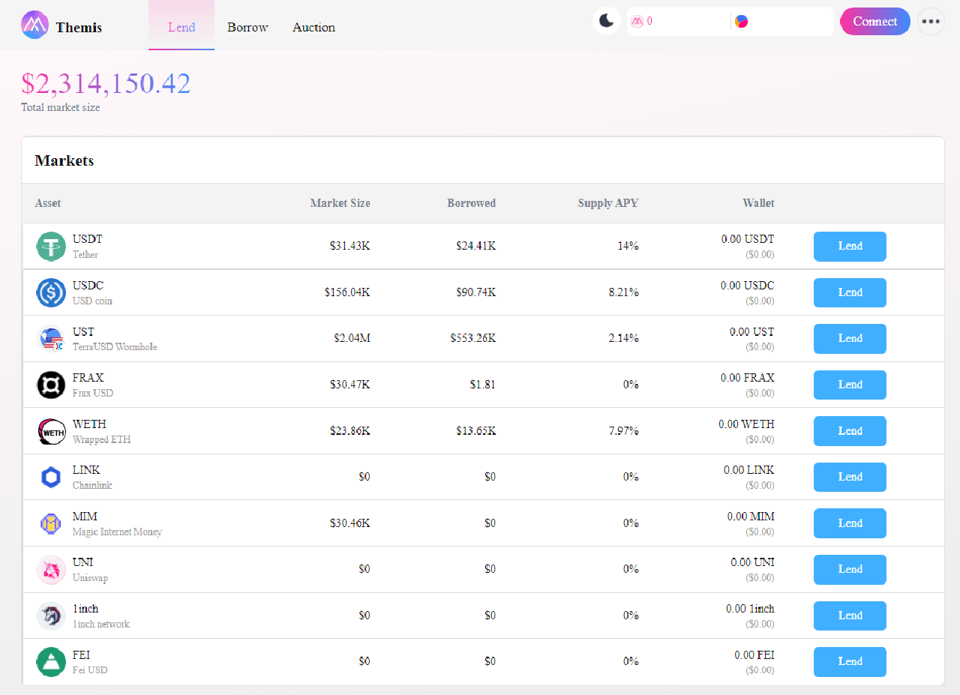Click the UNI unicorn icon

pyautogui.click(x=51, y=570)
